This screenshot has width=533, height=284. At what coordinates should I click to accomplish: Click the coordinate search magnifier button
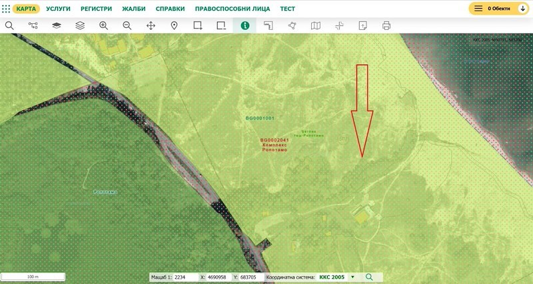tap(368, 277)
